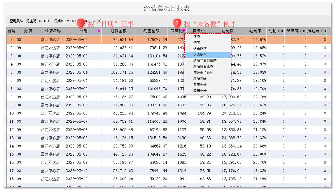Click the 毛利率 column header
Viewport: 334px width, 189px height.
click(255, 31)
